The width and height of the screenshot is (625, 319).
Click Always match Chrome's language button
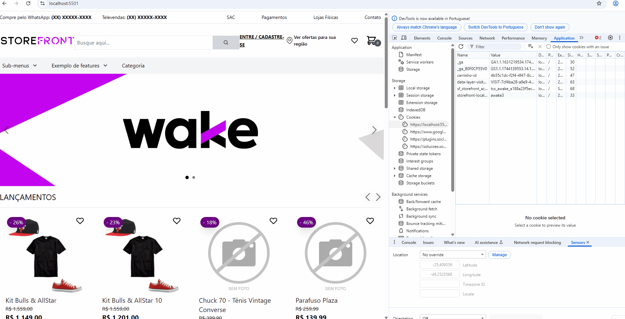[427, 27]
